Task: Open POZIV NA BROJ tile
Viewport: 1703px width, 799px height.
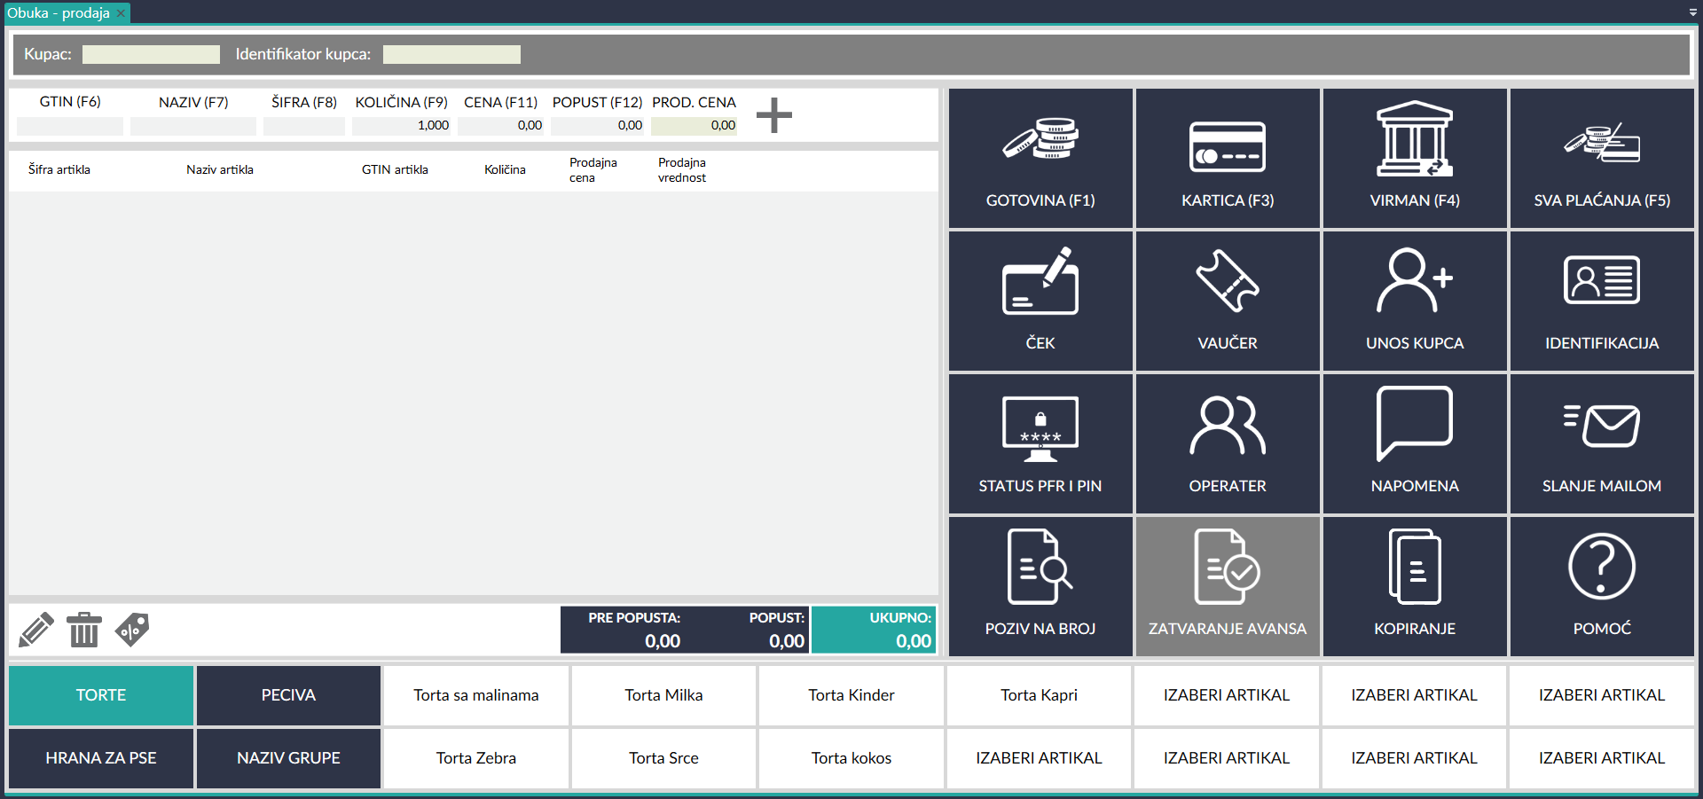Action: click(x=1040, y=586)
